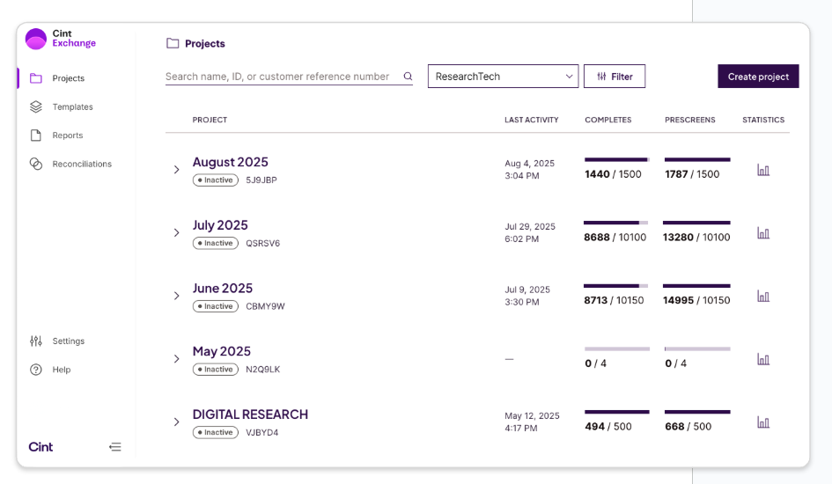Screen dimensions: 832x484
Task: Go to Reports in the sidebar
Action: (x=67, y=136)
